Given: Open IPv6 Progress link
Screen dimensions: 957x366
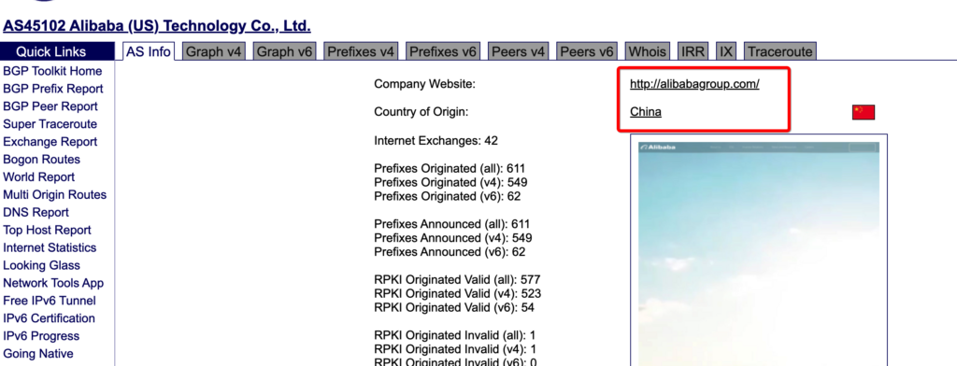Looking at the screenshot, I should [41, 336].
